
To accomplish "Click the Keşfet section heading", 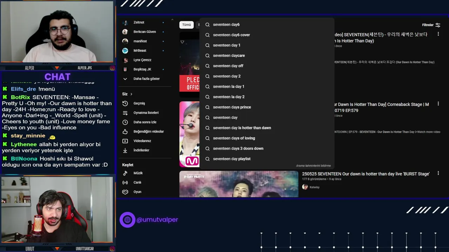I will [128, 165].
